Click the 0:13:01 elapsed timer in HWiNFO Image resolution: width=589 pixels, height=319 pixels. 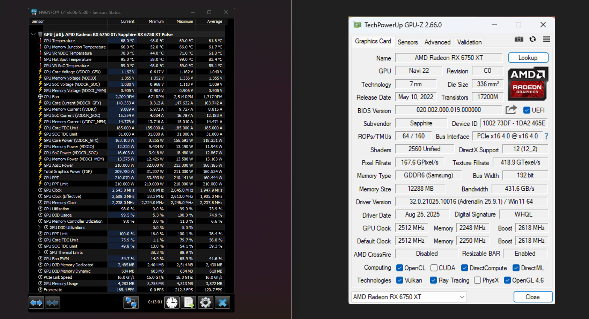pos(155,302)
